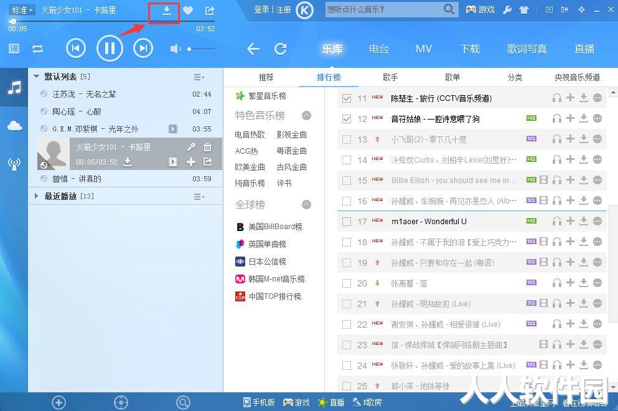
Task: Check song 14 冷炫忱Curtis
Action: [x=347, y=160]
